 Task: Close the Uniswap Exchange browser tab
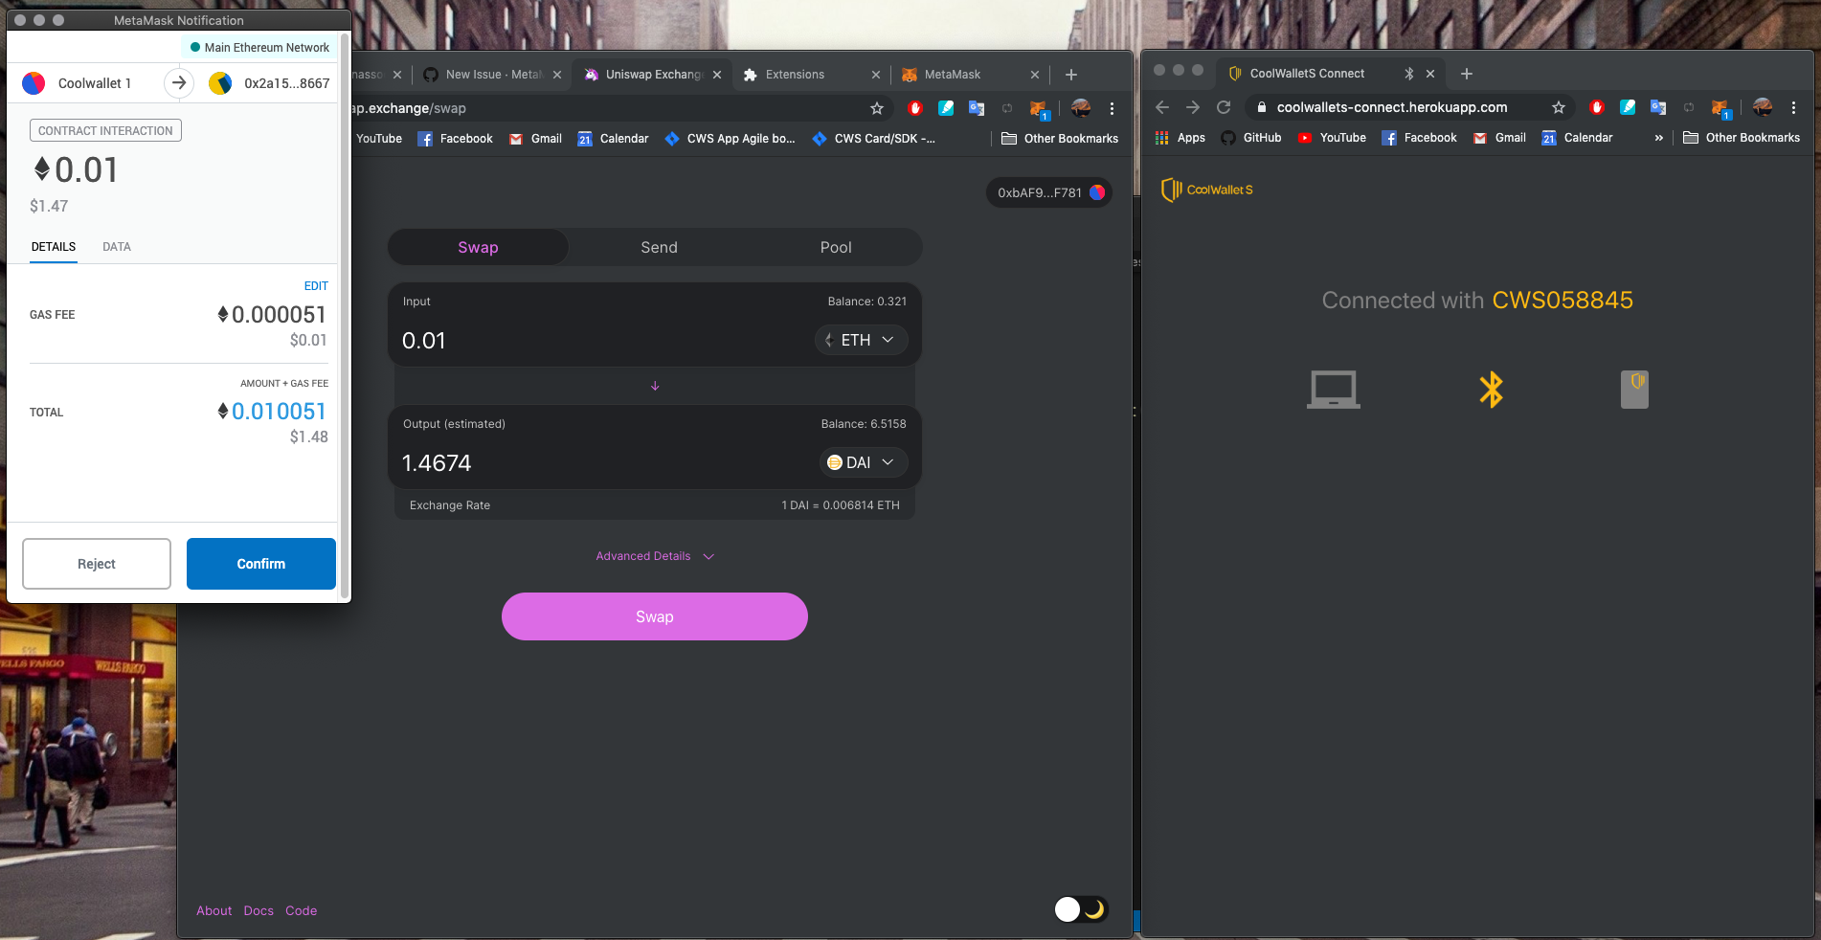[x=717, y=75]
